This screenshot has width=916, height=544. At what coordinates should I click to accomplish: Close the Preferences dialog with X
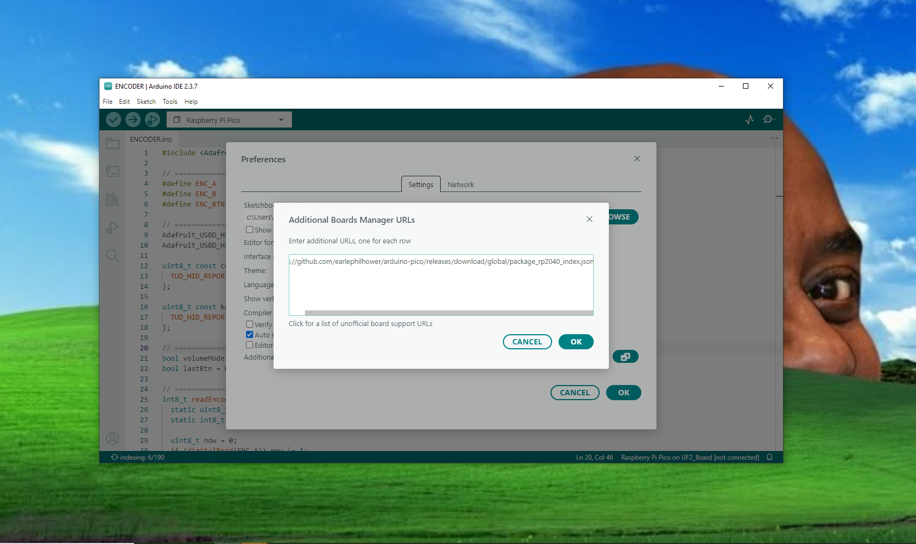[637, 158]
